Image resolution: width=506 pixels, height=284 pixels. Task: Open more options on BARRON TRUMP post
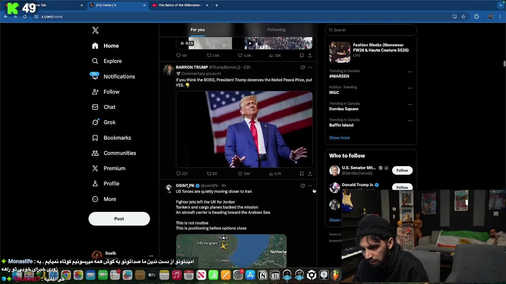click(310, 67)
